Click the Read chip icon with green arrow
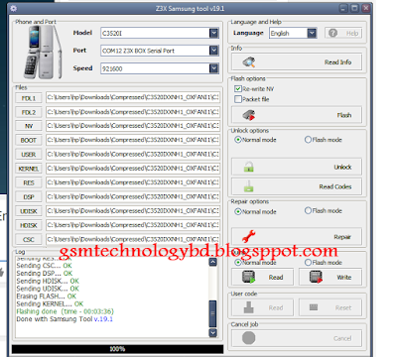Image resolution: width=397 pixels, height=357 pixels. tap(249, 277)
